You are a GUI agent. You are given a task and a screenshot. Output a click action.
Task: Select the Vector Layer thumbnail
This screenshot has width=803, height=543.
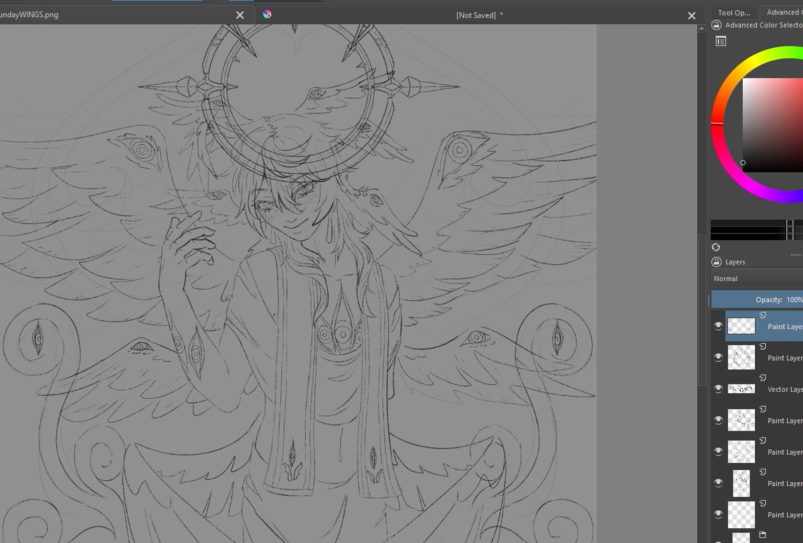[x=741, y=389]
